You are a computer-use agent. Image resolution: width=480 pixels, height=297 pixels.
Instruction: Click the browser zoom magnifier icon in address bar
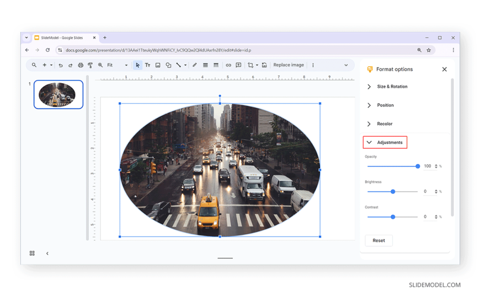pyautogui.click(x=419, y=50)
